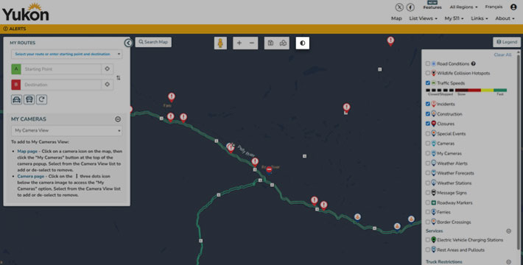
Task: Collapse the My Routes side panel
Action: (x=128, y=43)
